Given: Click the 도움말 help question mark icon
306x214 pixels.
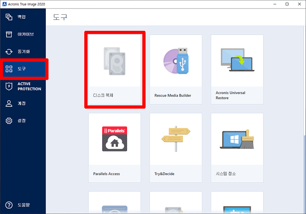Looking at the screenshot, I should coord(9,205).
